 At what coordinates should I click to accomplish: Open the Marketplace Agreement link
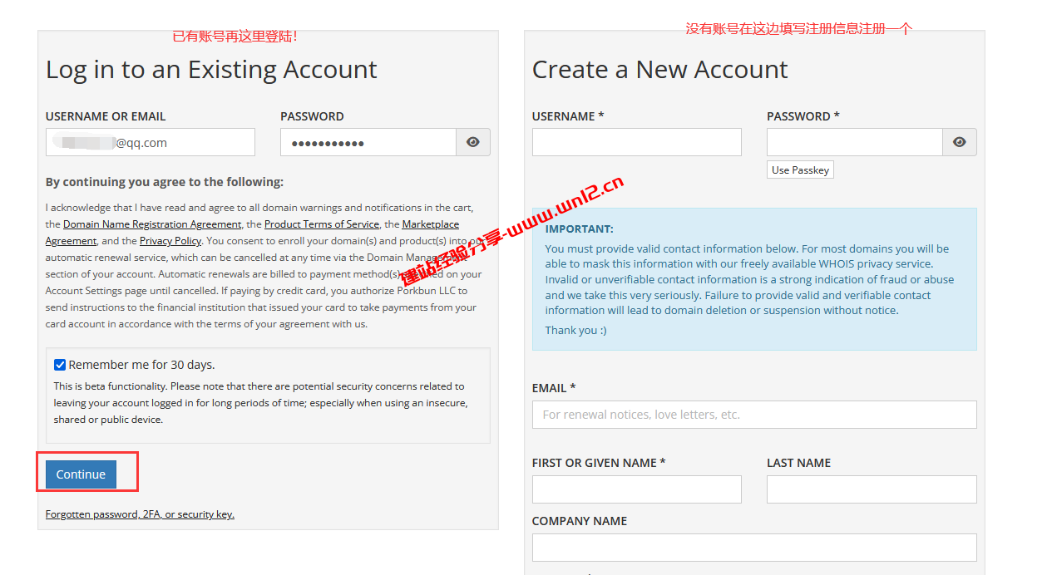point(430,224)
